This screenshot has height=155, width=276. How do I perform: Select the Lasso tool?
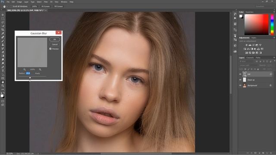click(x=3, y=22)
